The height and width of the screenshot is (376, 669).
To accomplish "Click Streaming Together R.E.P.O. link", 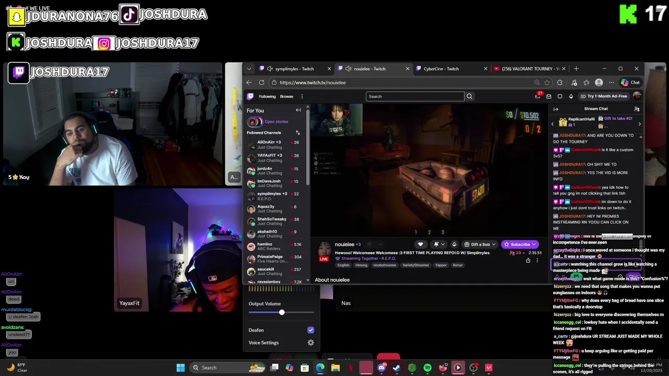I will pos(368,258).
